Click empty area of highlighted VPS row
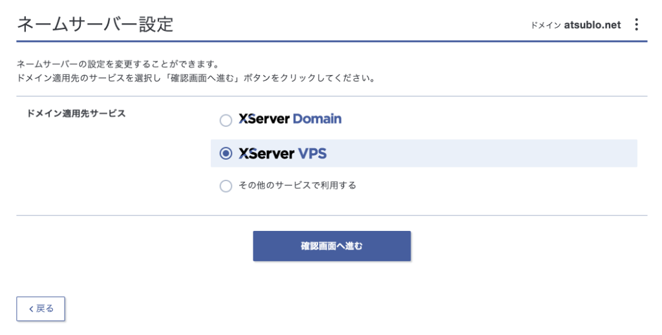The width and height of the screenshot is (662, 335). (x=485, y=154)
